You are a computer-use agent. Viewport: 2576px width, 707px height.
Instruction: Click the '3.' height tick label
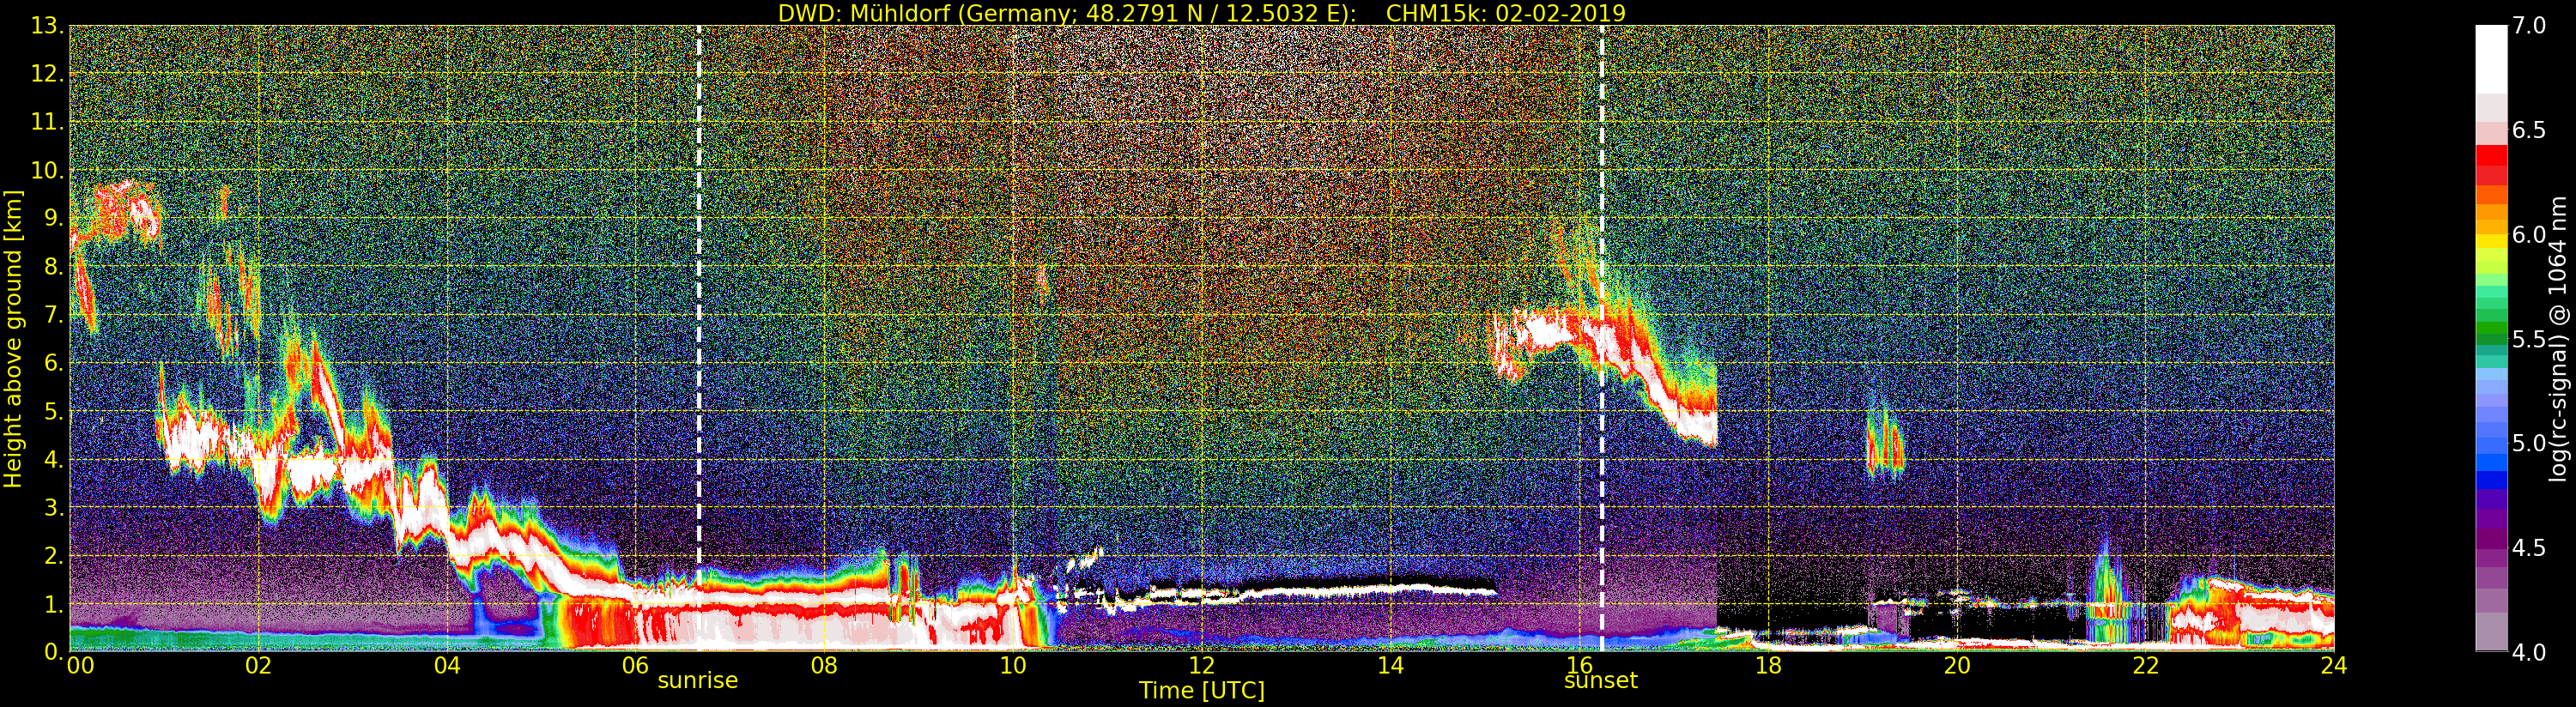[53, 507]
